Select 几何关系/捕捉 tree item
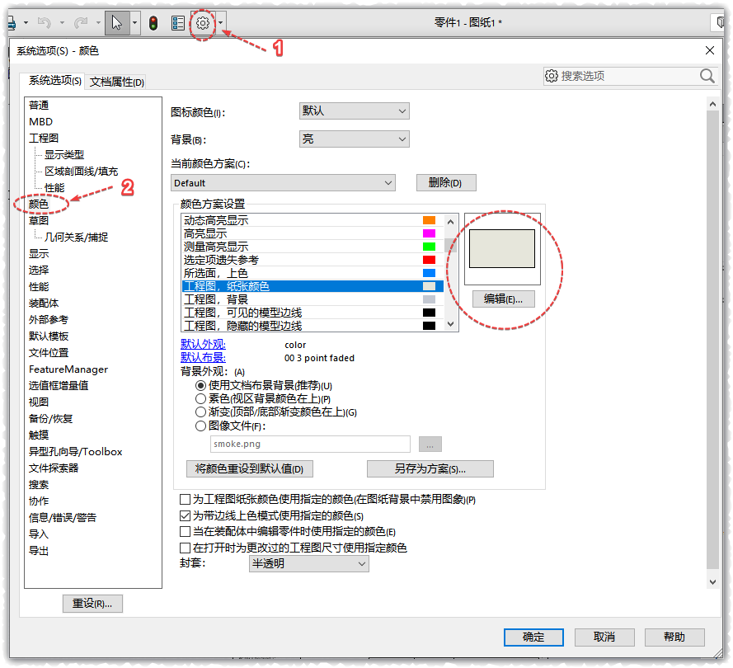733x668 pixels. (x=76, y=237)
